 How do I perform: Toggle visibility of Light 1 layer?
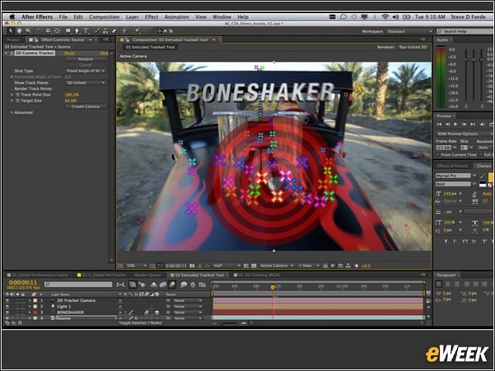(7, 306)
